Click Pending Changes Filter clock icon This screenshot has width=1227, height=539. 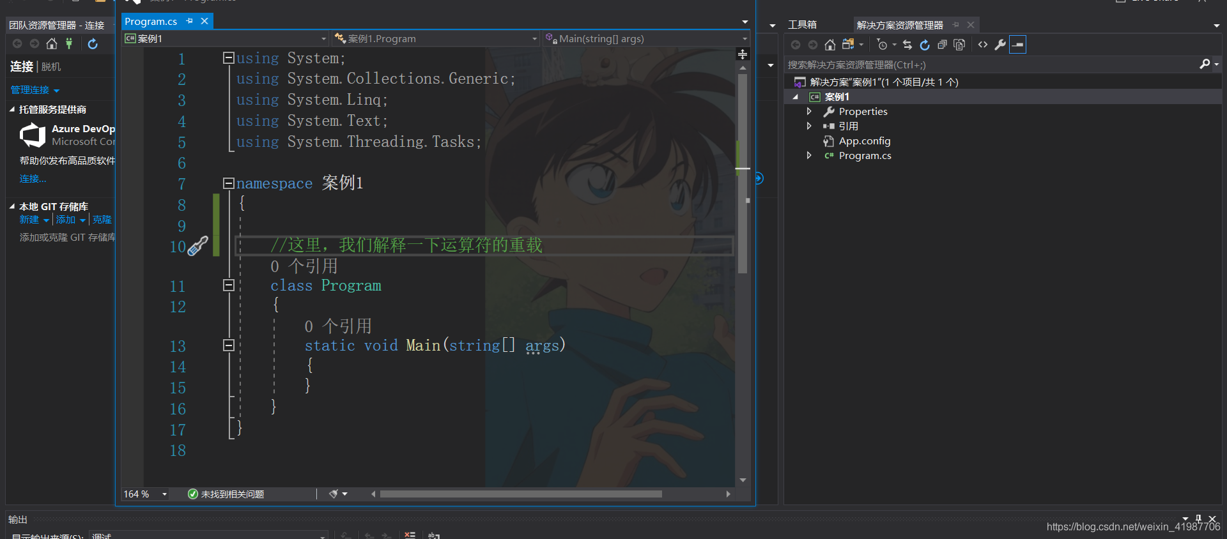[x=883, y=45]
